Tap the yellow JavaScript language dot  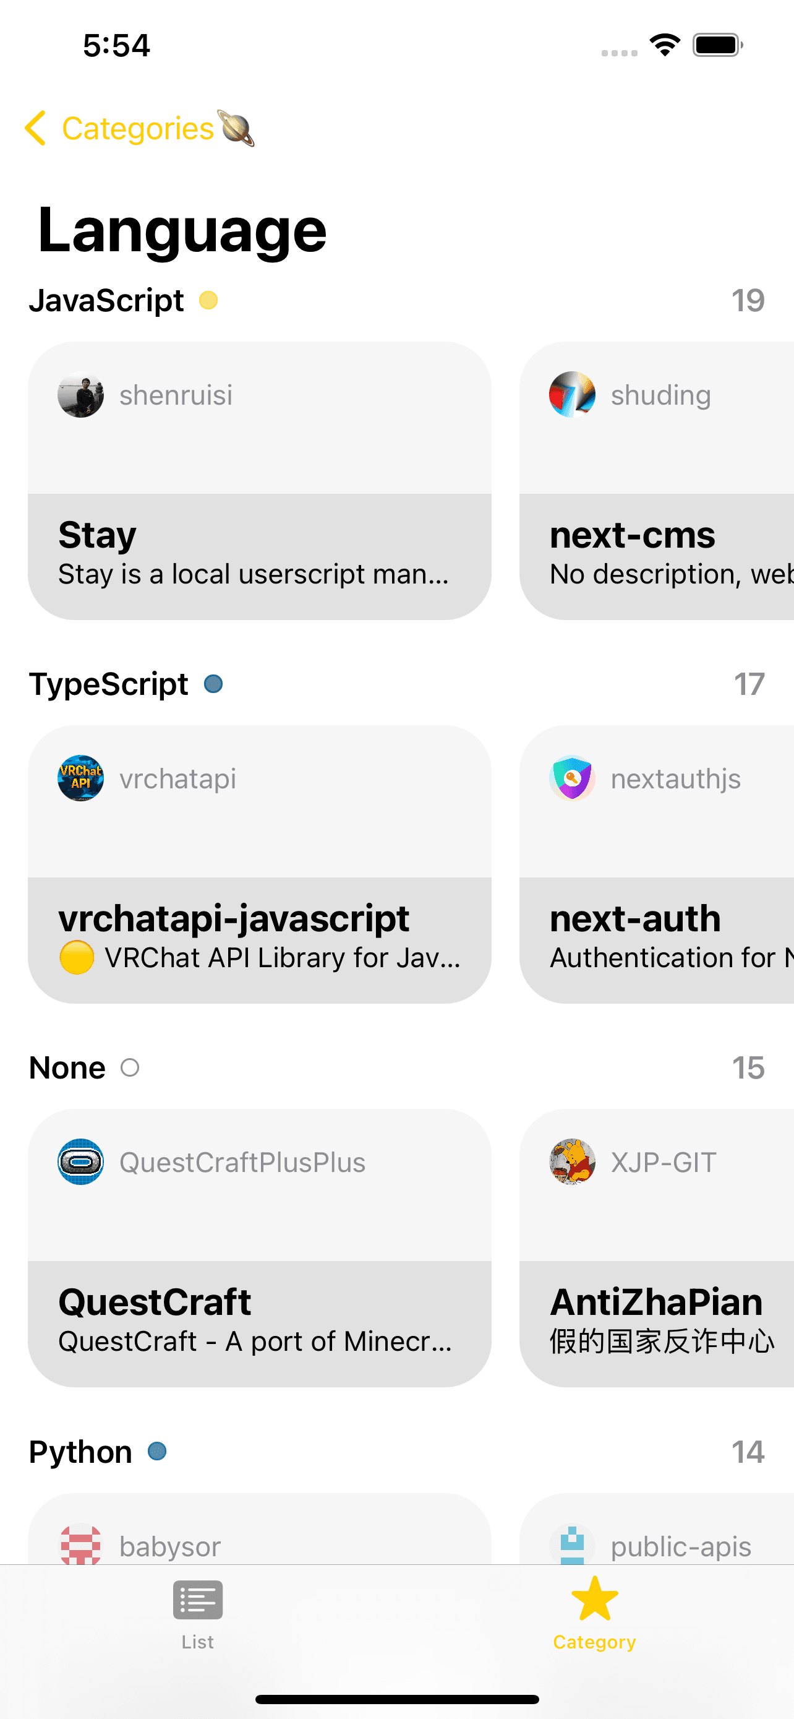tap(208, 300)
